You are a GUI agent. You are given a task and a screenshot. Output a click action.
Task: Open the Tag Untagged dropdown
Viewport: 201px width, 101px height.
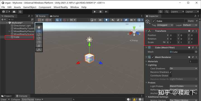165,25
